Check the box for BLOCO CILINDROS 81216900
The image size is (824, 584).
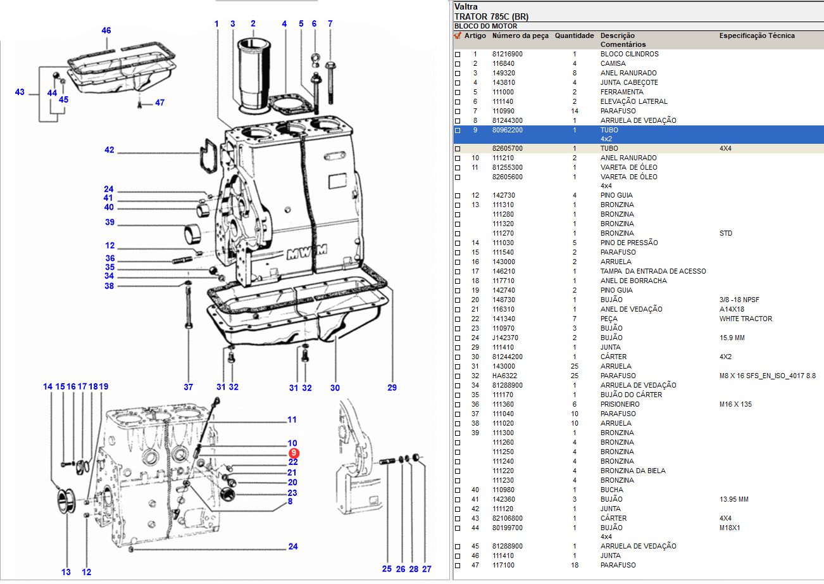tap(458, 54)
